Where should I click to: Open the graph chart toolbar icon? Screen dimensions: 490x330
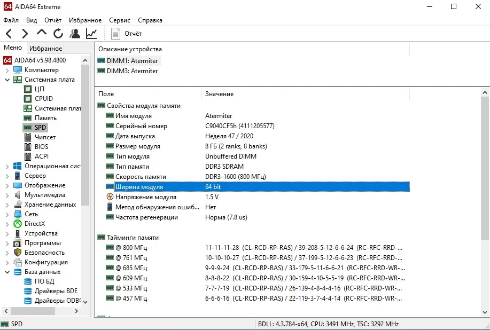click(91, 34)
